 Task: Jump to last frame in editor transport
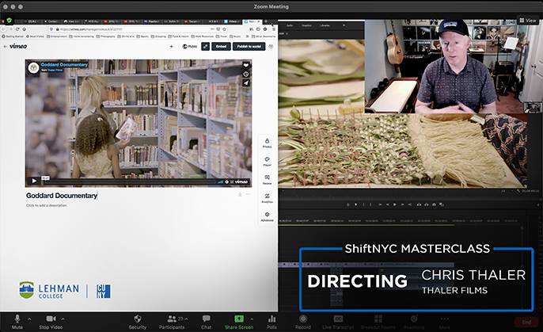pos(410,204)
